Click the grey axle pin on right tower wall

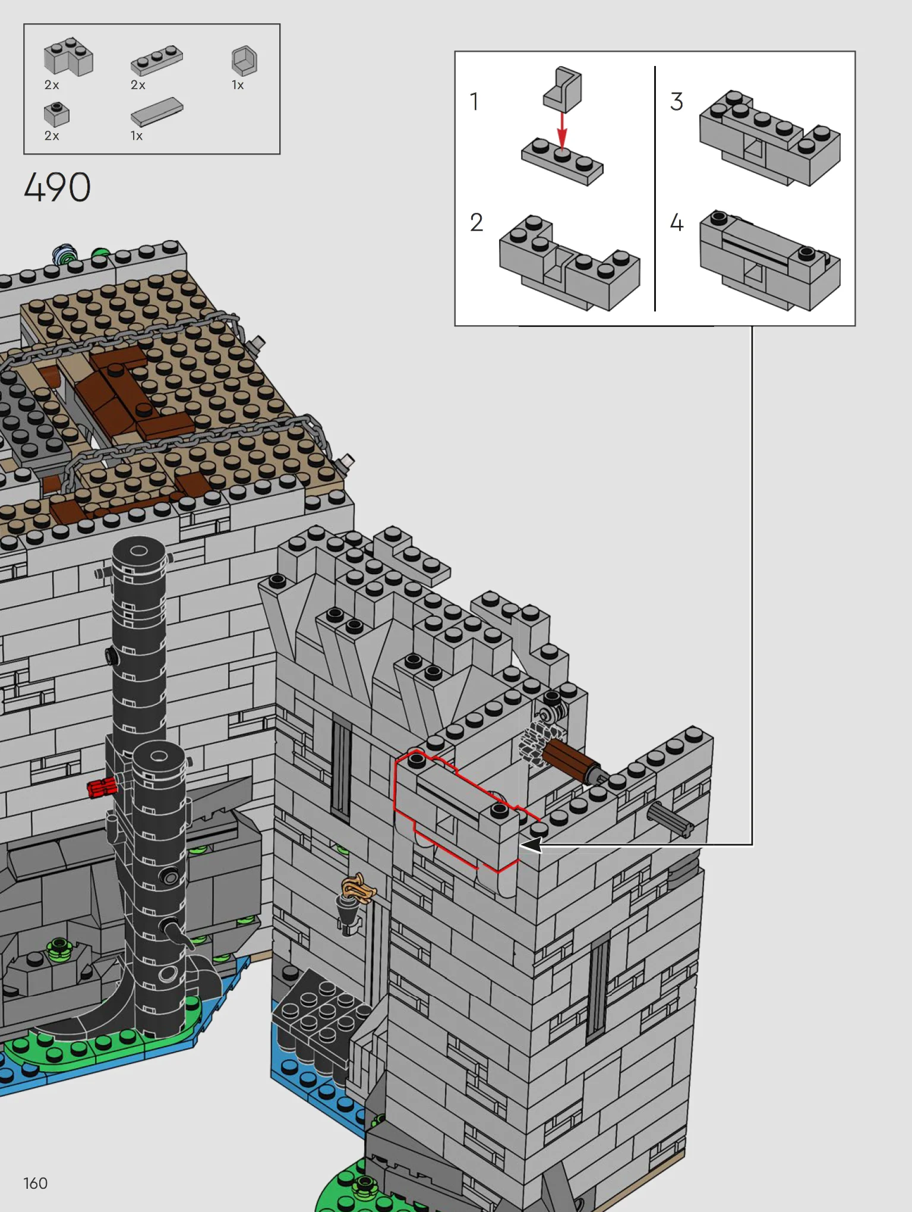(671, 820)
